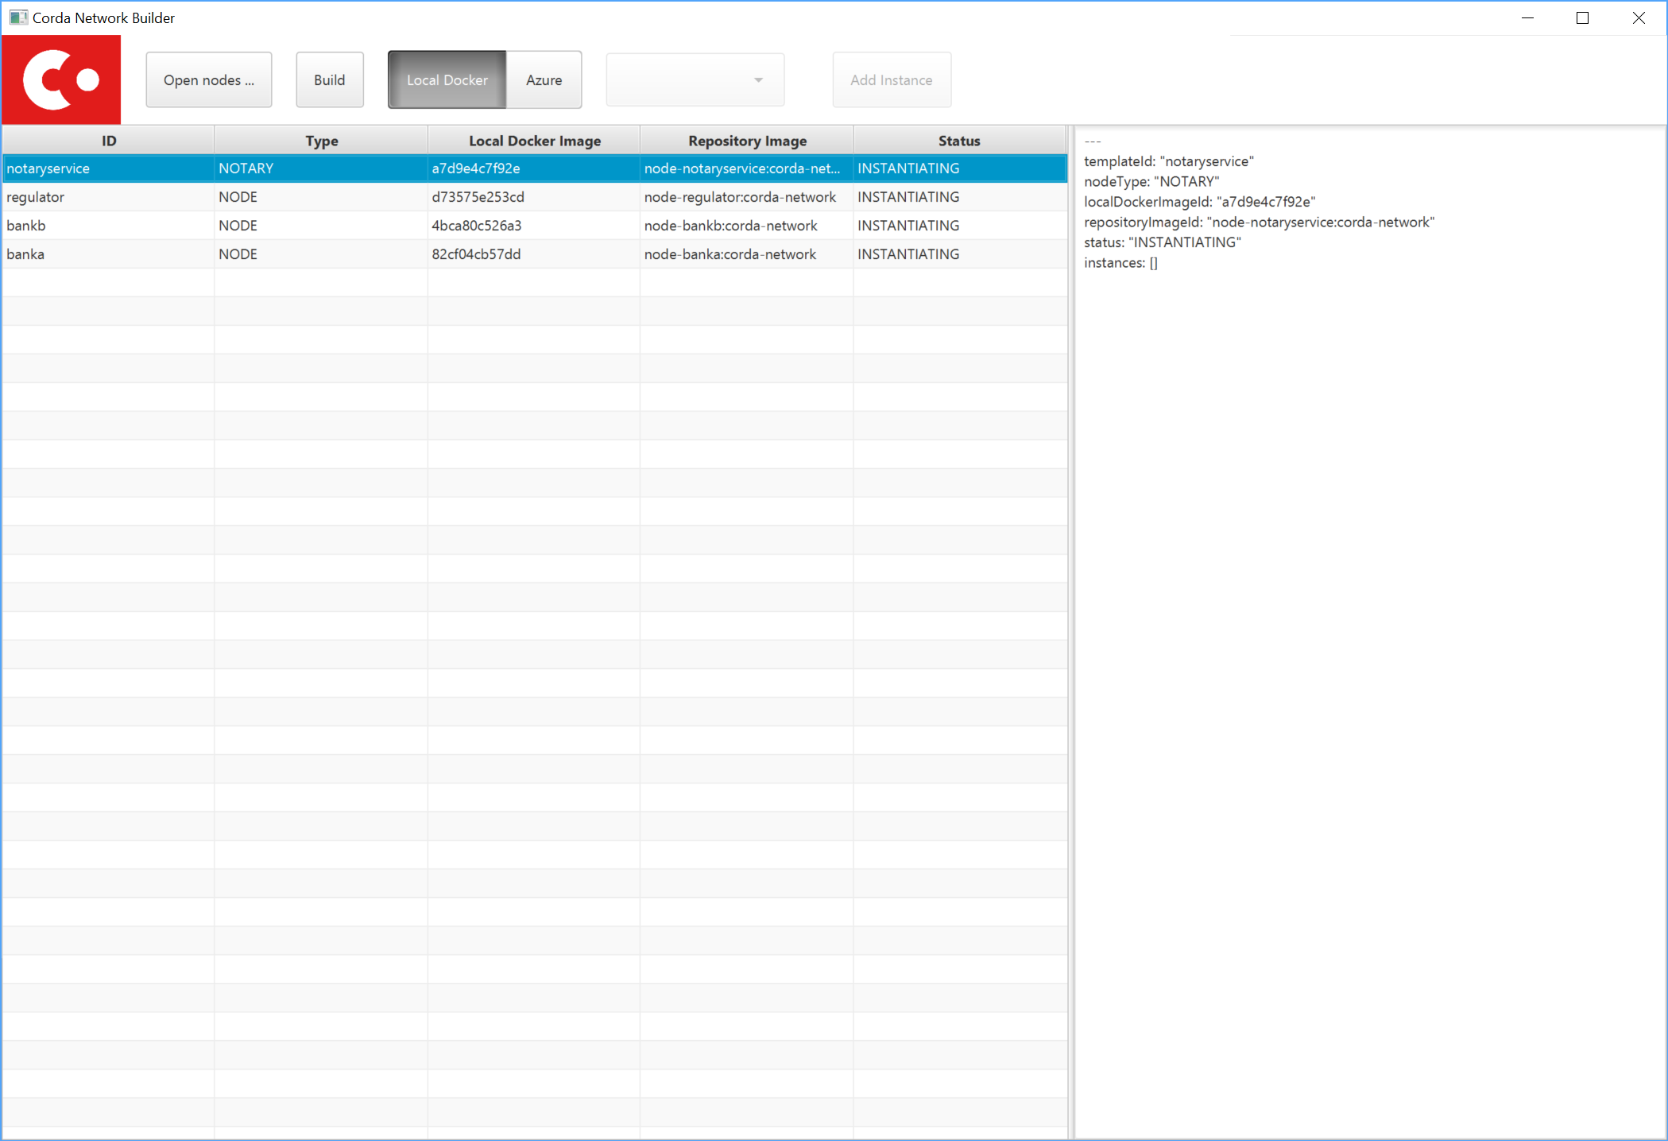The image size is (1668, 1141).
Task: Click INSTANTIATING status in banka row
Action: click(960, 254)
